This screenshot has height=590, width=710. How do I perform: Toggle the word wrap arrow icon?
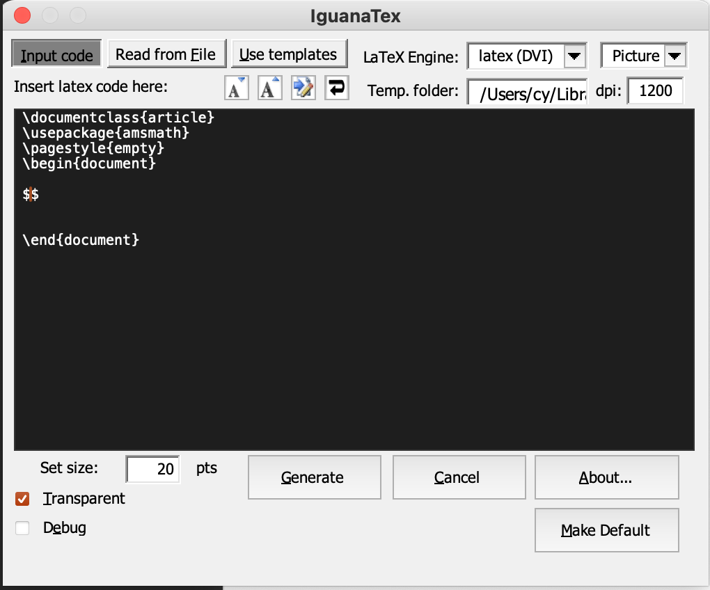tap(336, 88)
